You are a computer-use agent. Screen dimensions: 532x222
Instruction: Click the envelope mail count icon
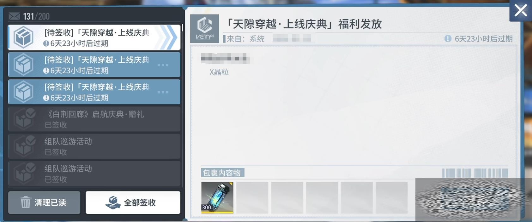coord(14,16)
